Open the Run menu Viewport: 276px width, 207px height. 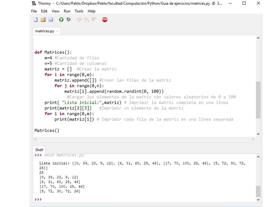coord(67,11)
